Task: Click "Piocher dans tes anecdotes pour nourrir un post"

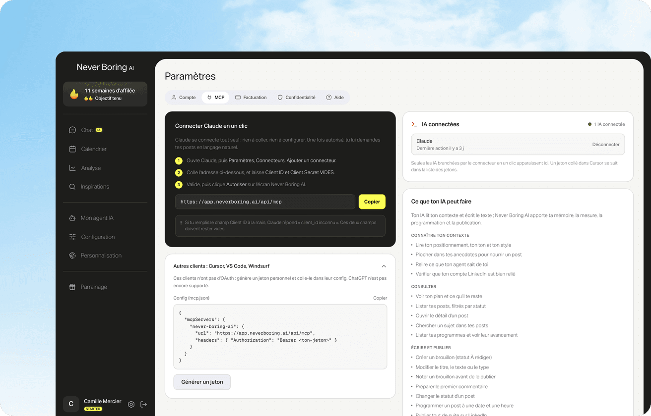Action: tap(469, 255)
